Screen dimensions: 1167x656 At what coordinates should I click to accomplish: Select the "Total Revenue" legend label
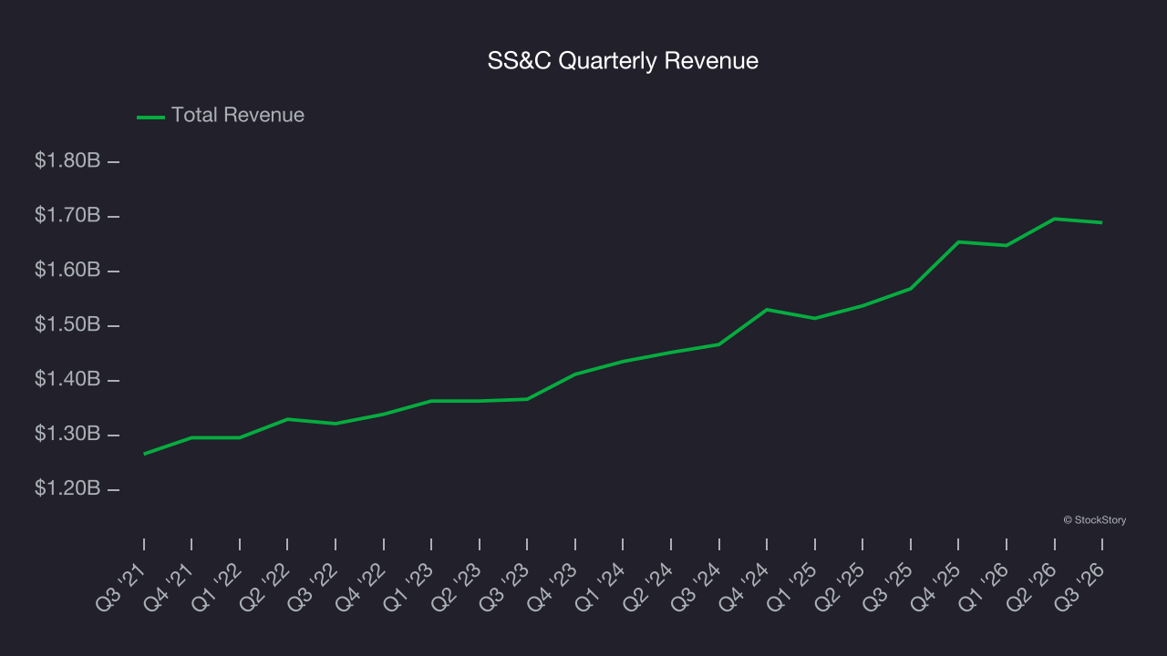coord(238,116)
